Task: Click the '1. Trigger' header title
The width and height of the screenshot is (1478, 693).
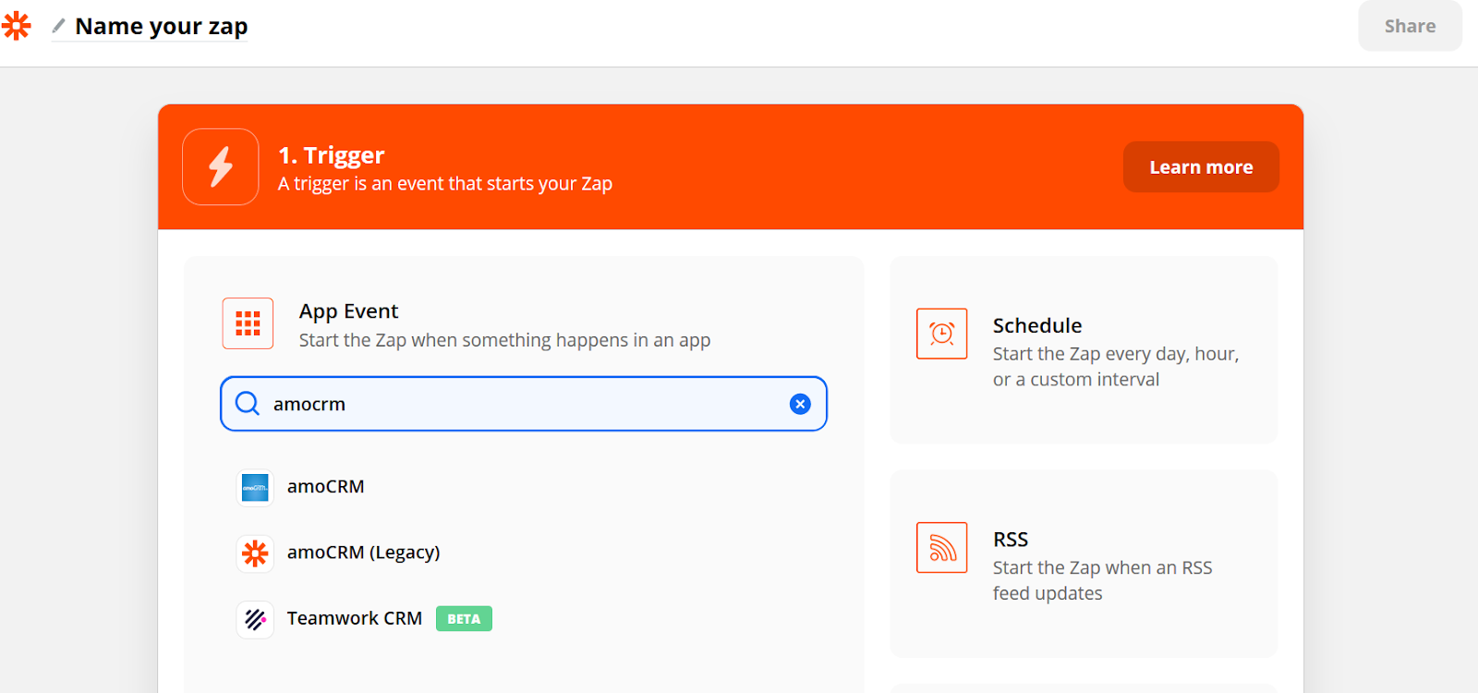Action: pyautogui.click(x=331, y=155)
